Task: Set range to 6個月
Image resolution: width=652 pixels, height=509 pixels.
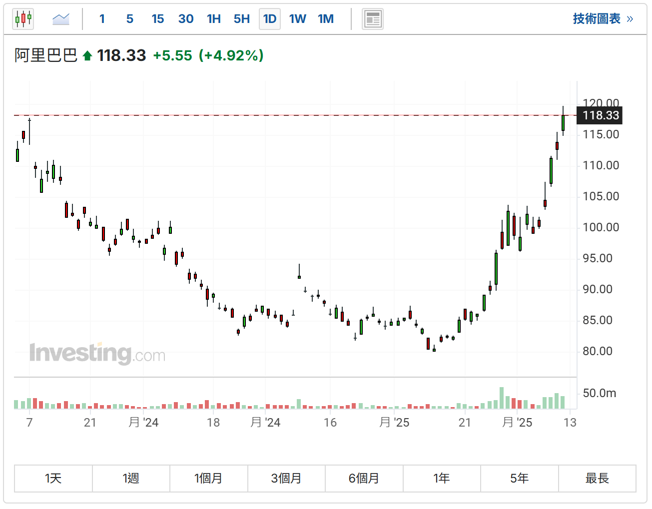Action: click(364, 479)
